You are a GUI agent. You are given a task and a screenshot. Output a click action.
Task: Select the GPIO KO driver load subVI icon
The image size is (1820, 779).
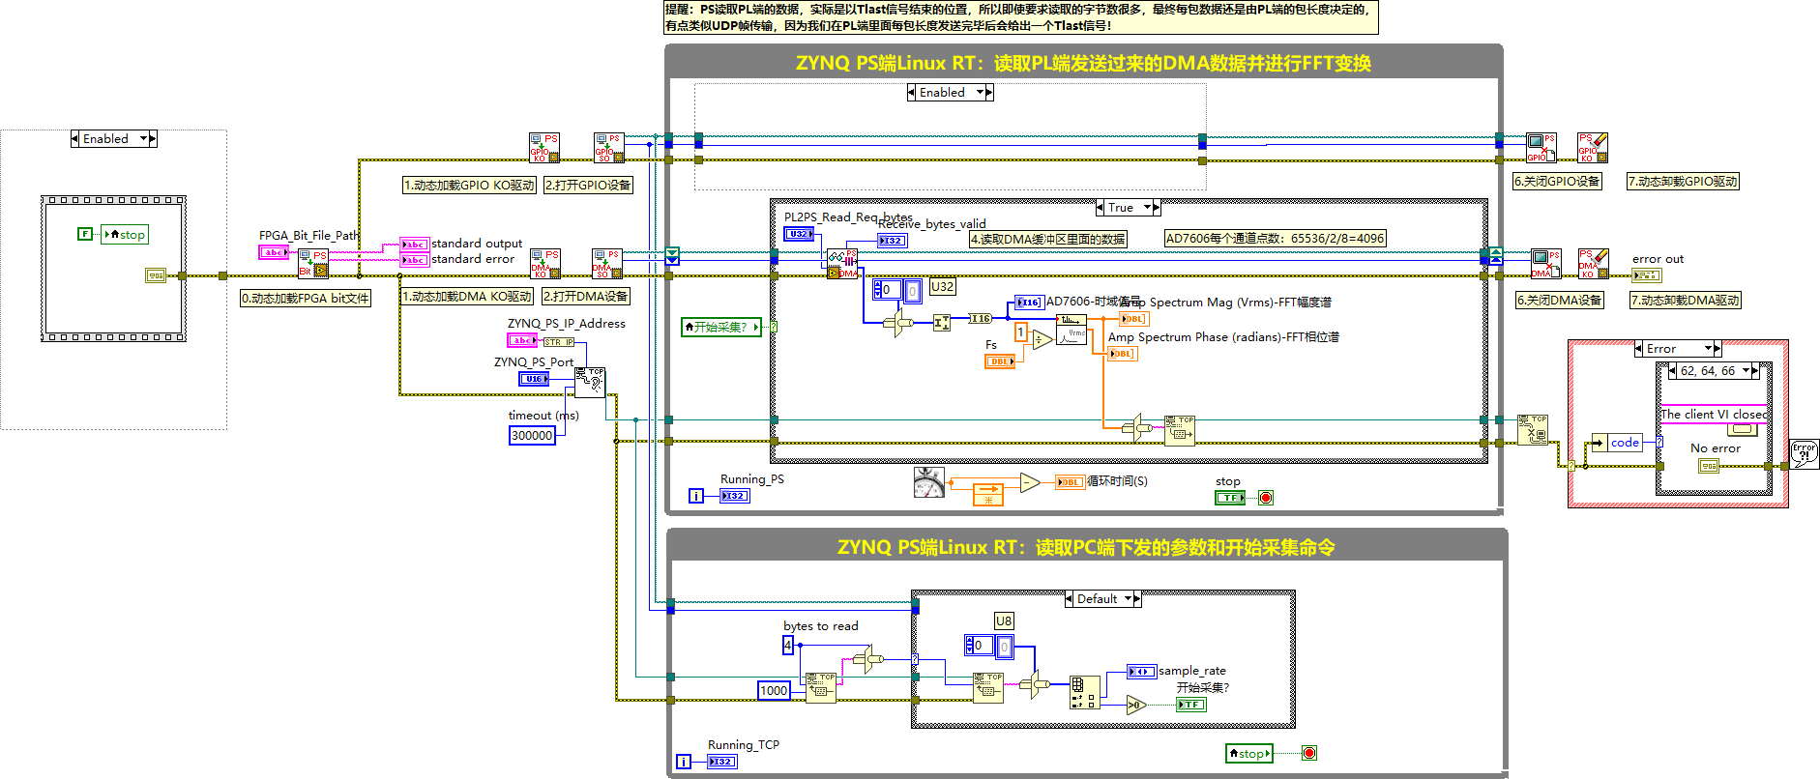tap(544, 148)
